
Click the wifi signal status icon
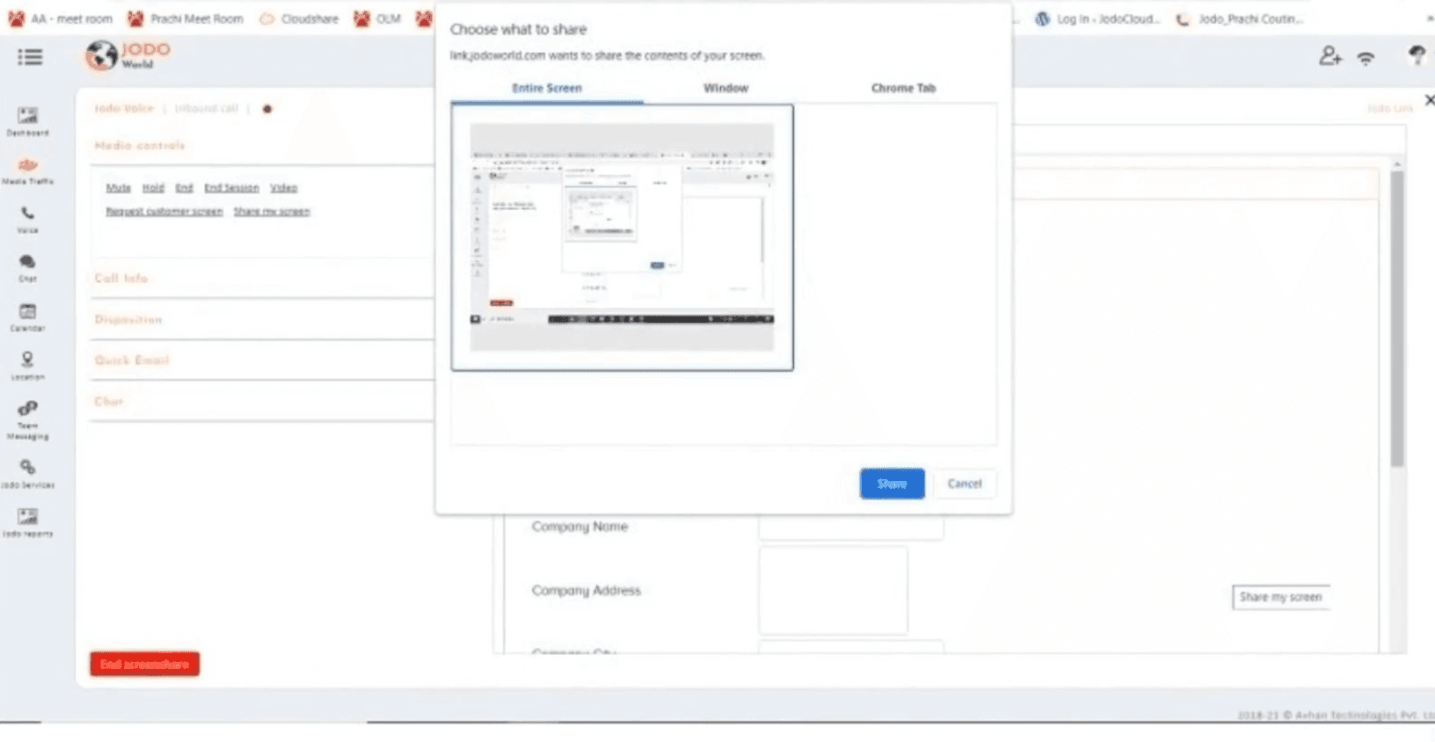click(x=1366, y=59)
